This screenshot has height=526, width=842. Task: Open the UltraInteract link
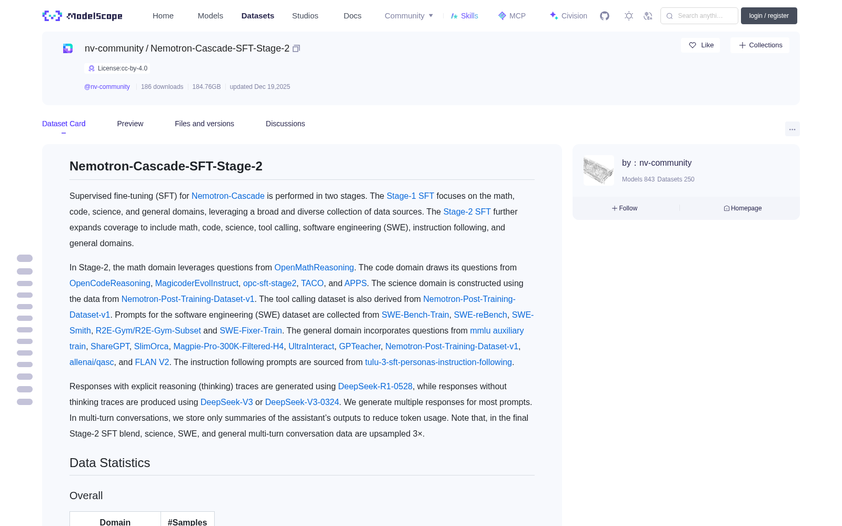[x=312, y=346]
